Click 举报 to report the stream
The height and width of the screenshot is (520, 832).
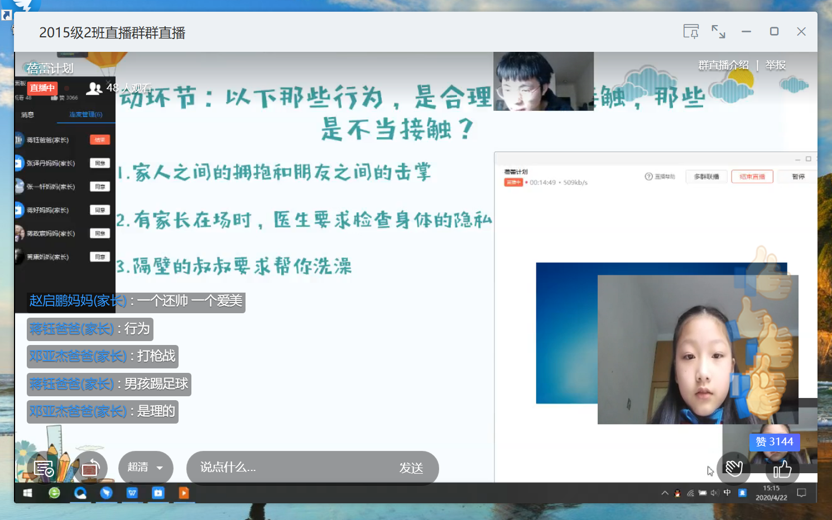[x=775, y=65]
